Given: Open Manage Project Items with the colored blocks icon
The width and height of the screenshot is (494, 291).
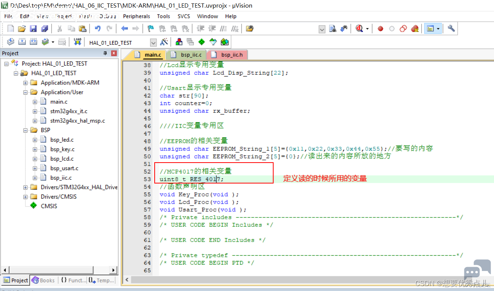Looking at the screenshot, I should pos(179,42).
